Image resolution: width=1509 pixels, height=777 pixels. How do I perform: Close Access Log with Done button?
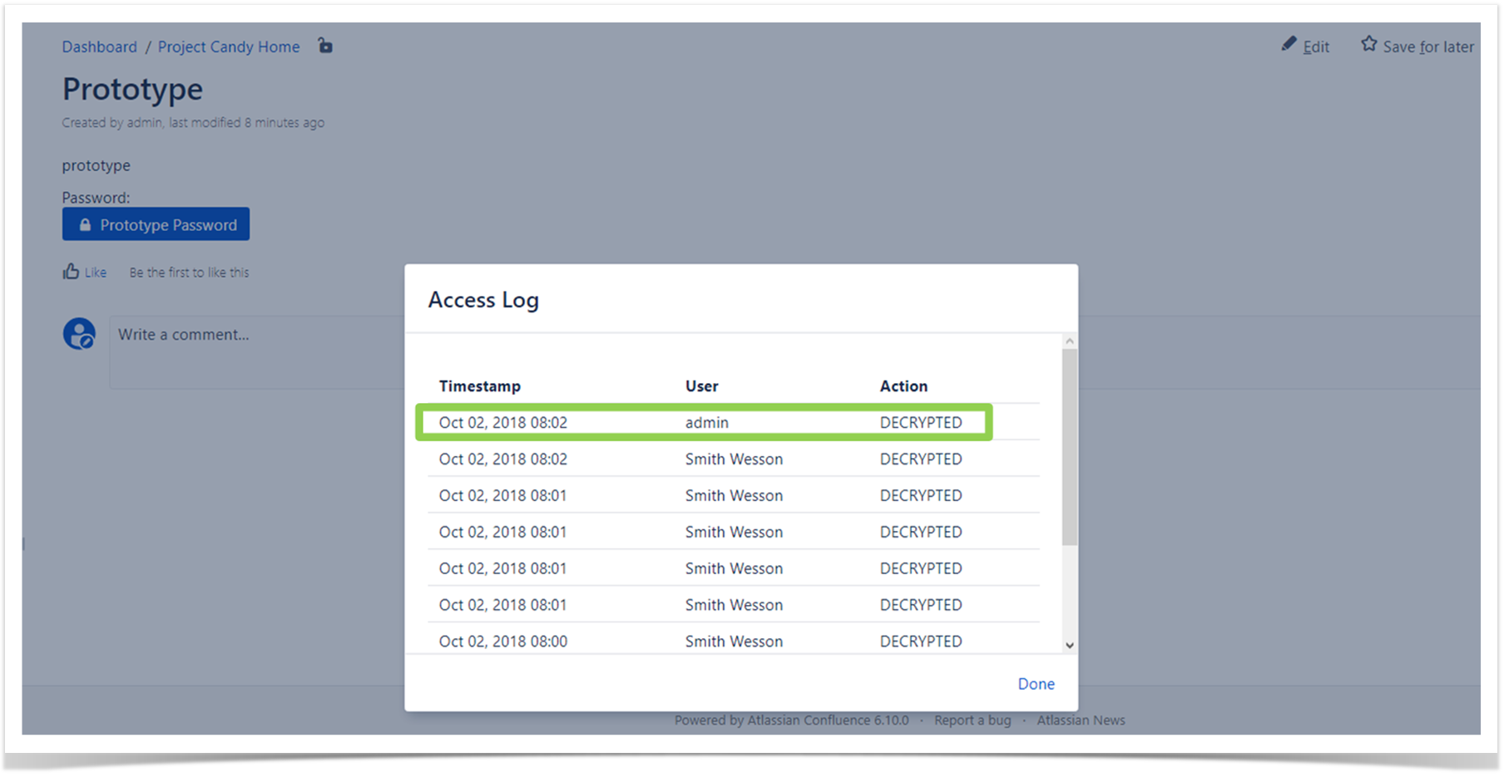(1036, 684)
